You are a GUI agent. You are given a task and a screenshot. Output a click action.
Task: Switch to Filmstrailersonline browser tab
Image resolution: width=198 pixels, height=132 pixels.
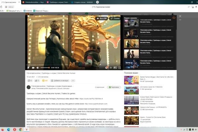tap(33, 2)
